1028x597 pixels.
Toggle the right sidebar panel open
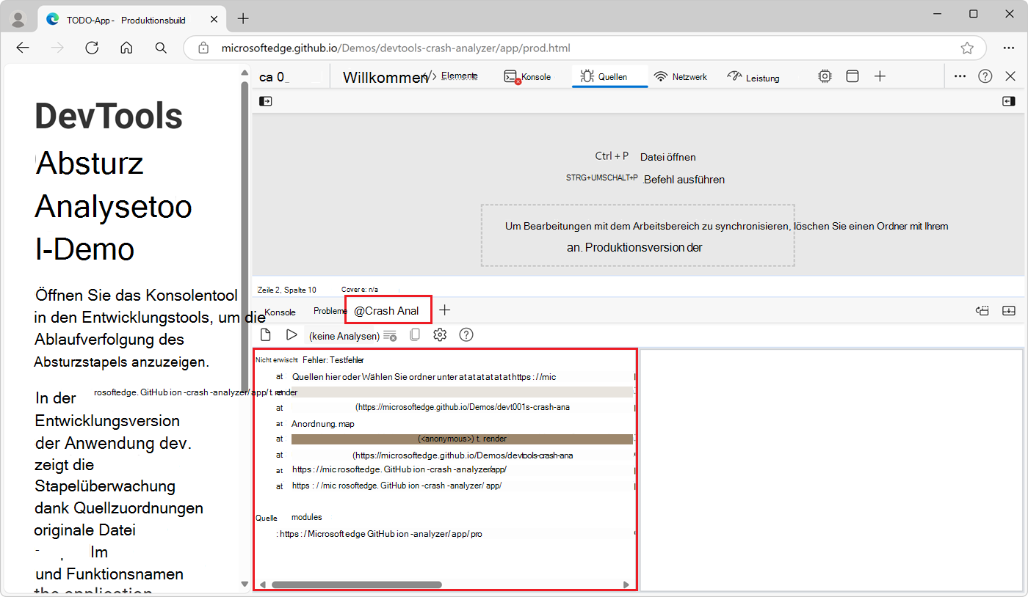point(1008,100)
